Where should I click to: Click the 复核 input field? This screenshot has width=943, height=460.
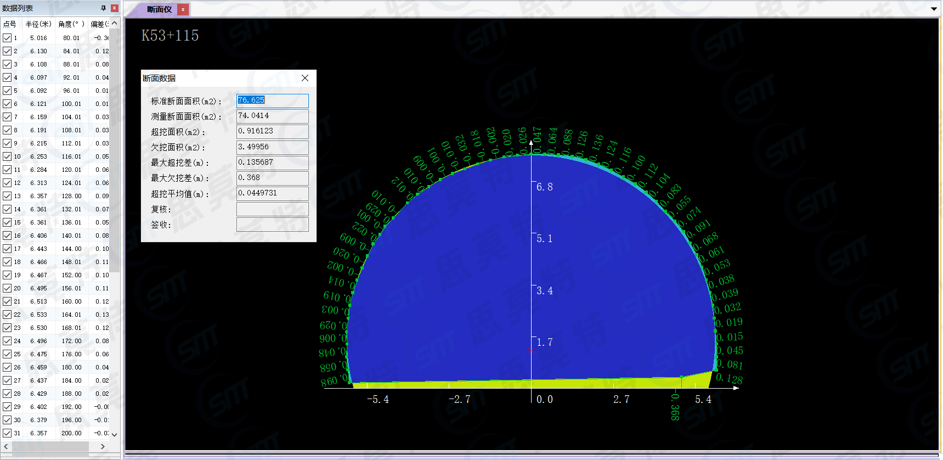click(x=272, y=209)
